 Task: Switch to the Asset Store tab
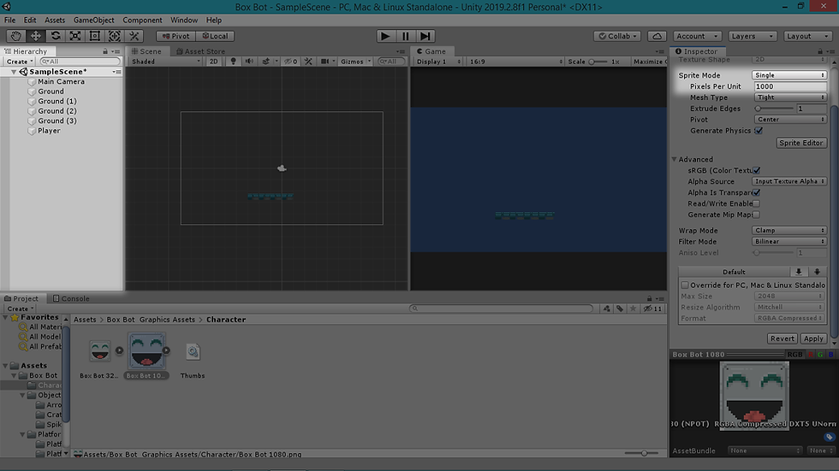point(200,51)
